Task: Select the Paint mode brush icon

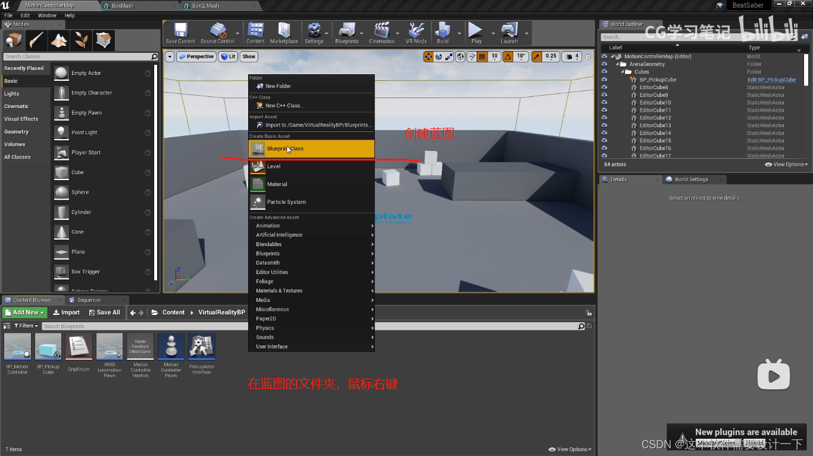Action: click(36, 40)
